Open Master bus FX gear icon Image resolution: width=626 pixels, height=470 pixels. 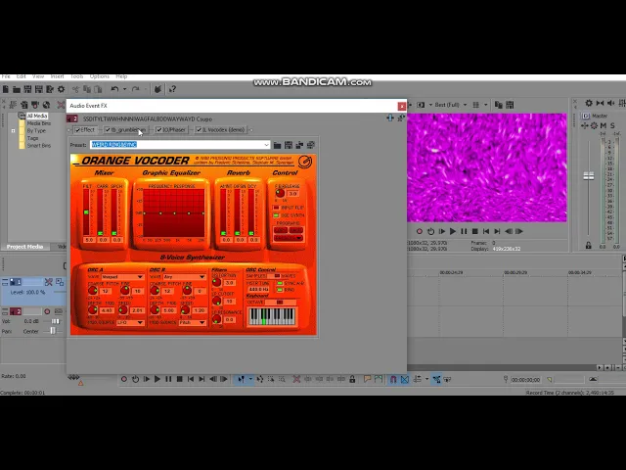click(594, 125)
